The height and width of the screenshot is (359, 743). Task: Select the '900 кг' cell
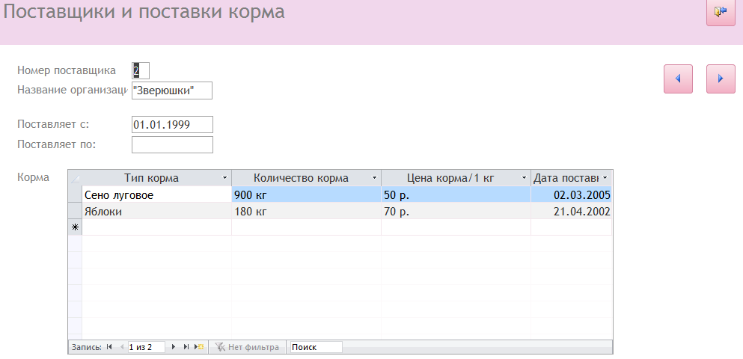[x=307, y=194]
